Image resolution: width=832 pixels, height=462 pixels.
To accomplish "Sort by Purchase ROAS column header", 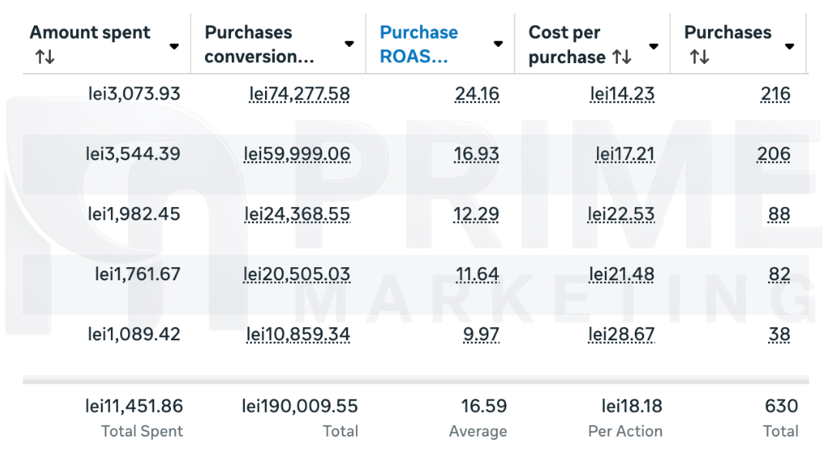I will (x=419, y=45).
